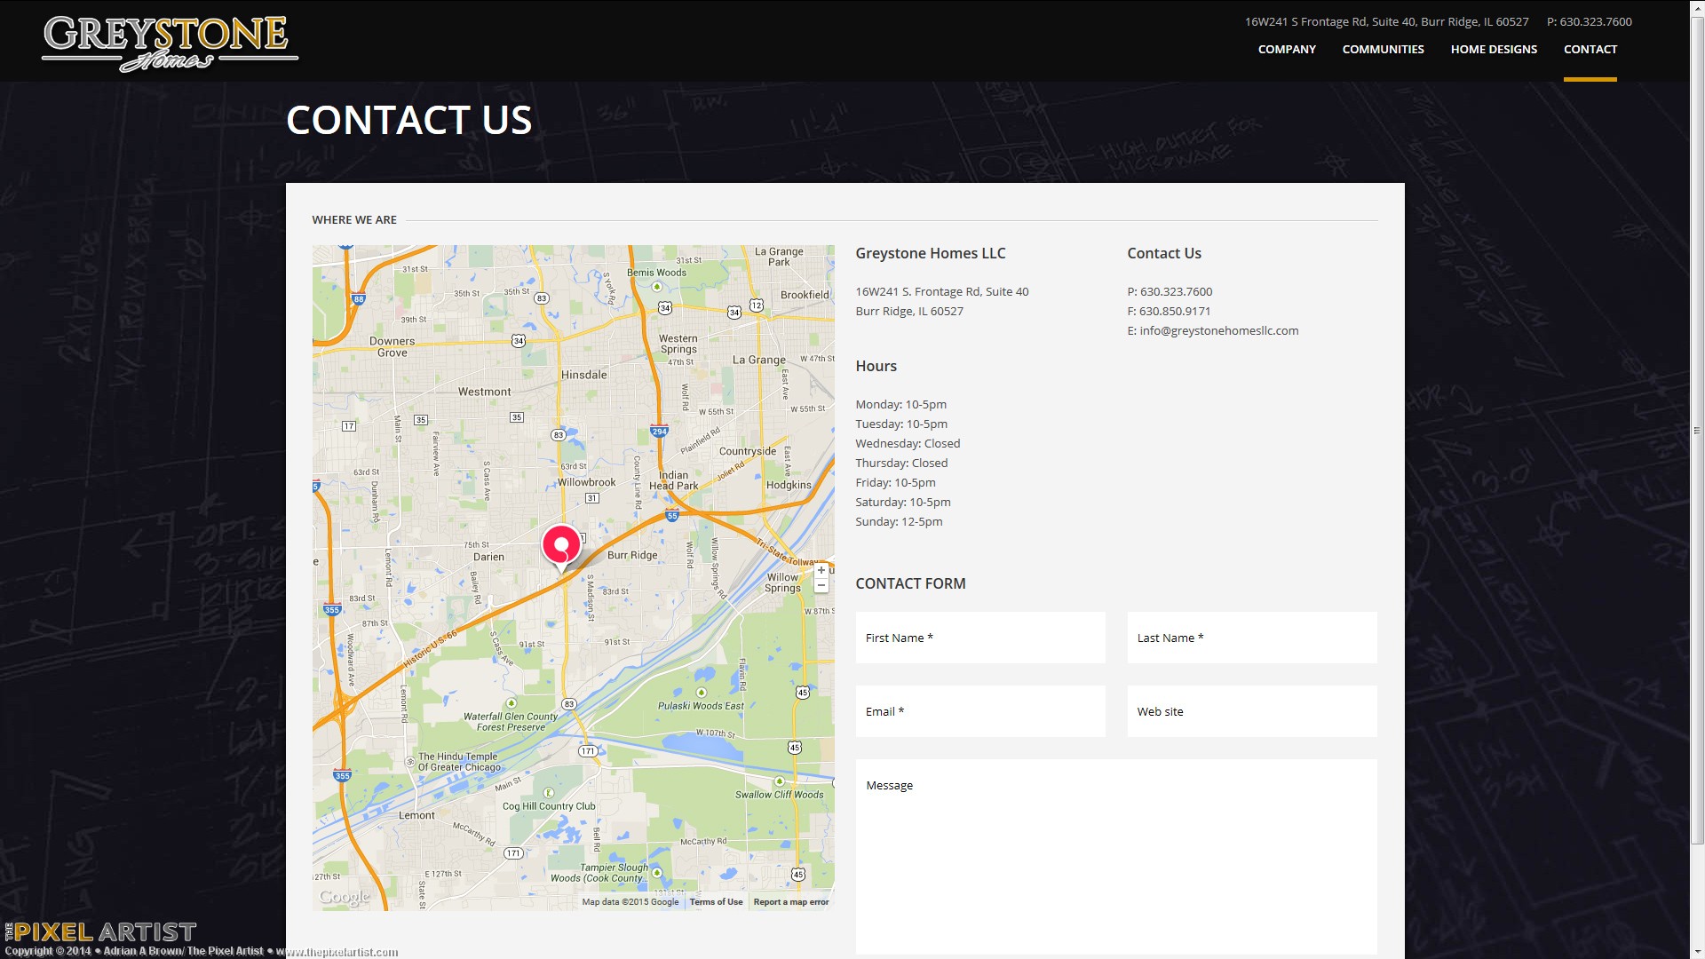Click the Swallow Cliff Woods park marker

coord(779,781)
